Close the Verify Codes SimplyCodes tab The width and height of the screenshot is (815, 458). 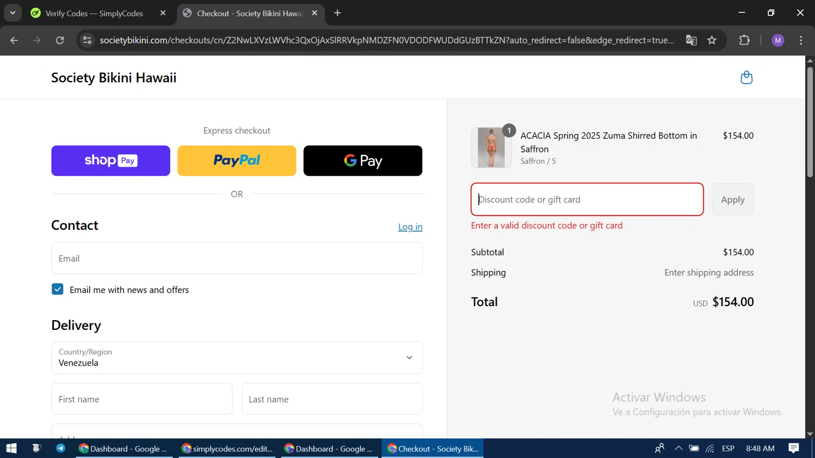click(163, 13)
